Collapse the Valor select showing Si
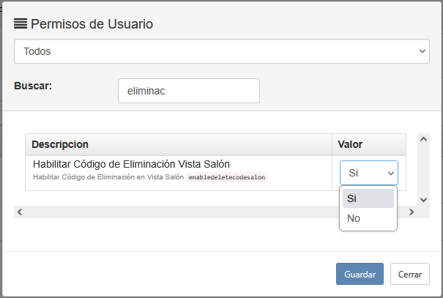The image size is (443, 298). (369, 173)
